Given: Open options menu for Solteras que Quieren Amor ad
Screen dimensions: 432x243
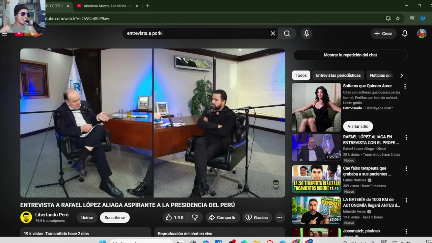Looking at the screenshot, I should click(405, 86).
